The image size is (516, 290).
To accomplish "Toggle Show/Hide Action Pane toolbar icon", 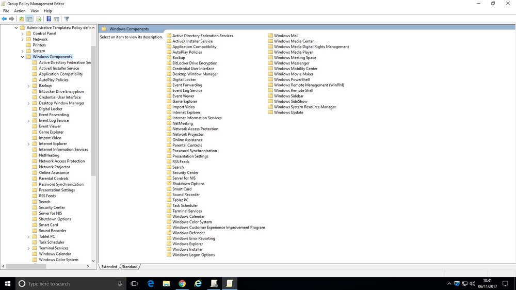I will (57, 19).
